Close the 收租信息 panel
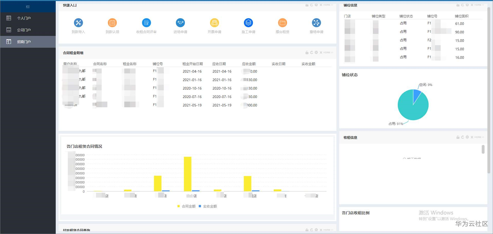Screen dimensions: 493x234 pyautogui.click(x=472, y=137)
